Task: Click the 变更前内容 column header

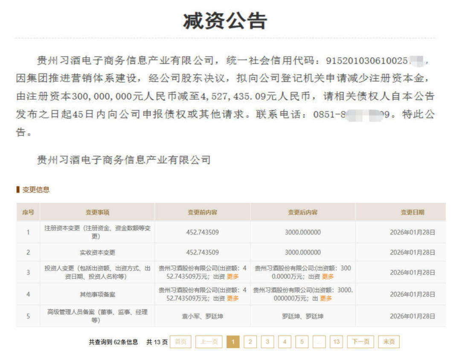Action: tap(202, 212)
